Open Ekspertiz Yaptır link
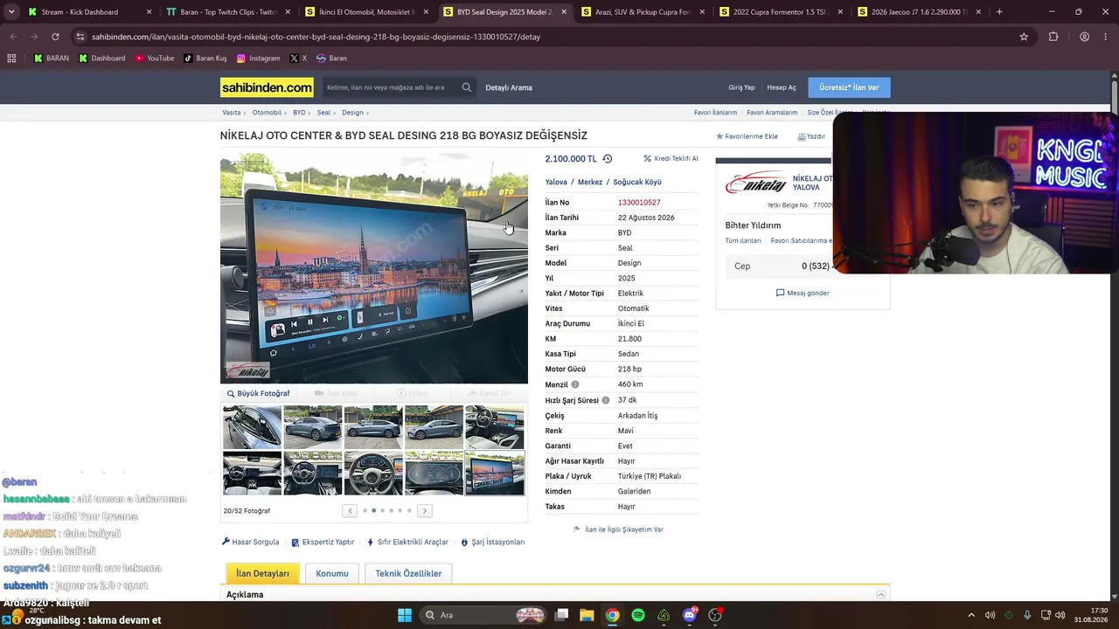Viewport: 1119px width, 629px height. [x=323, y=543]
